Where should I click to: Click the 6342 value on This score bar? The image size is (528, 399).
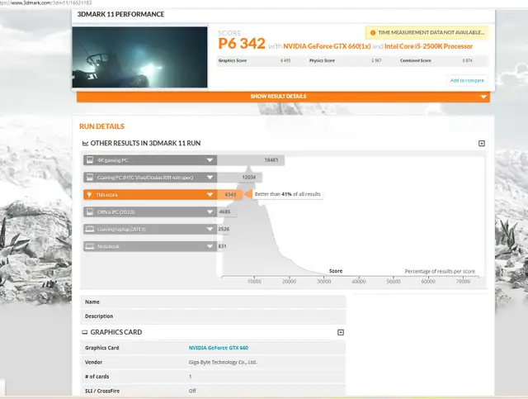230,195
